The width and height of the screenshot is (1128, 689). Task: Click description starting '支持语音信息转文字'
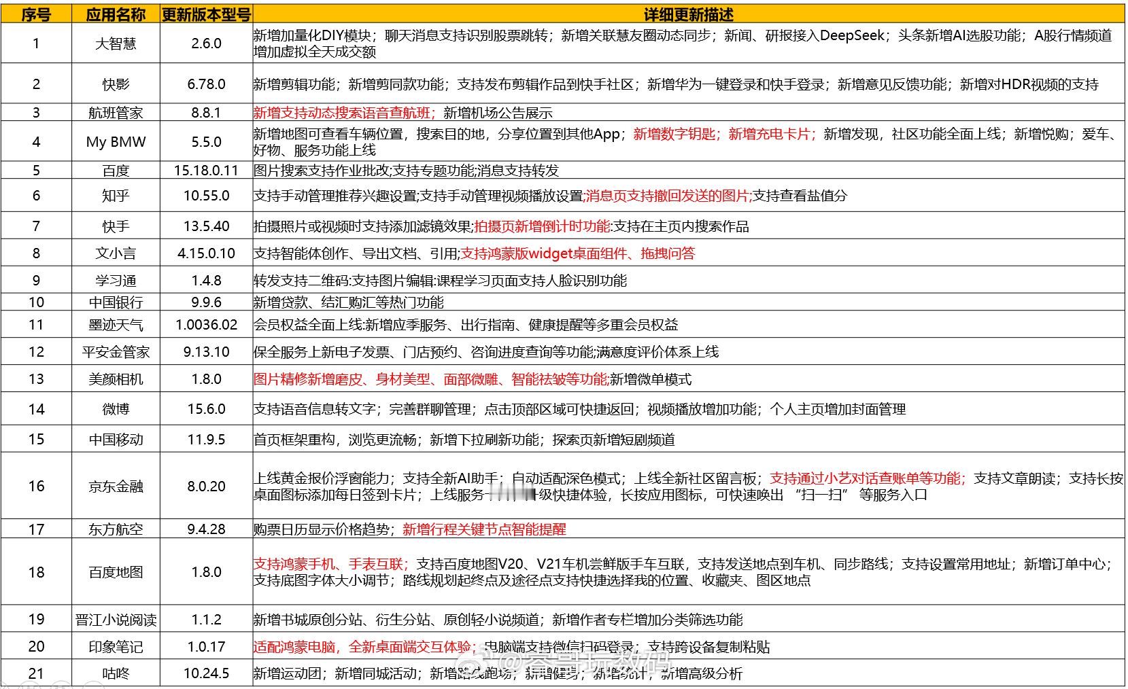point(579,409)
